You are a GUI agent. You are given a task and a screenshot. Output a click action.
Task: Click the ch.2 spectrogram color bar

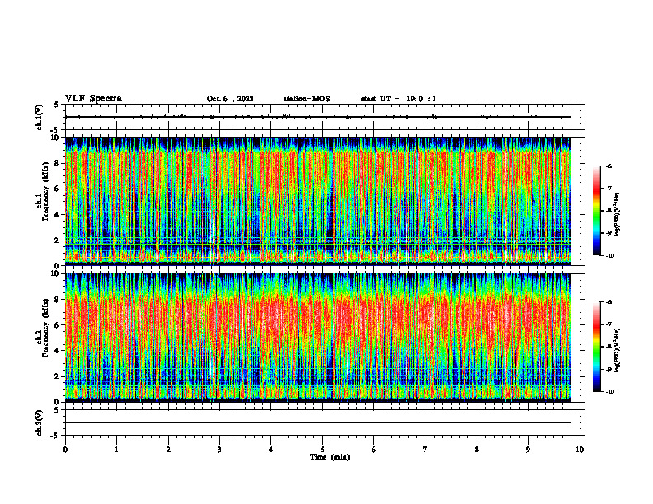point(596,347)
